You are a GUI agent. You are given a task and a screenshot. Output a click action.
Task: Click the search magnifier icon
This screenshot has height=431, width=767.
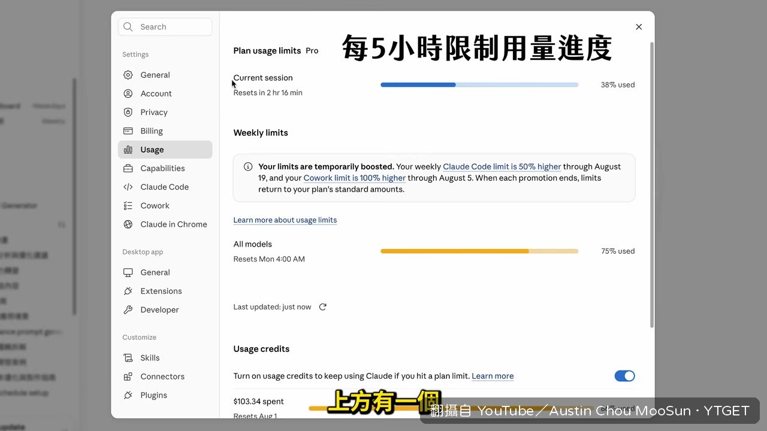(128, 27)
